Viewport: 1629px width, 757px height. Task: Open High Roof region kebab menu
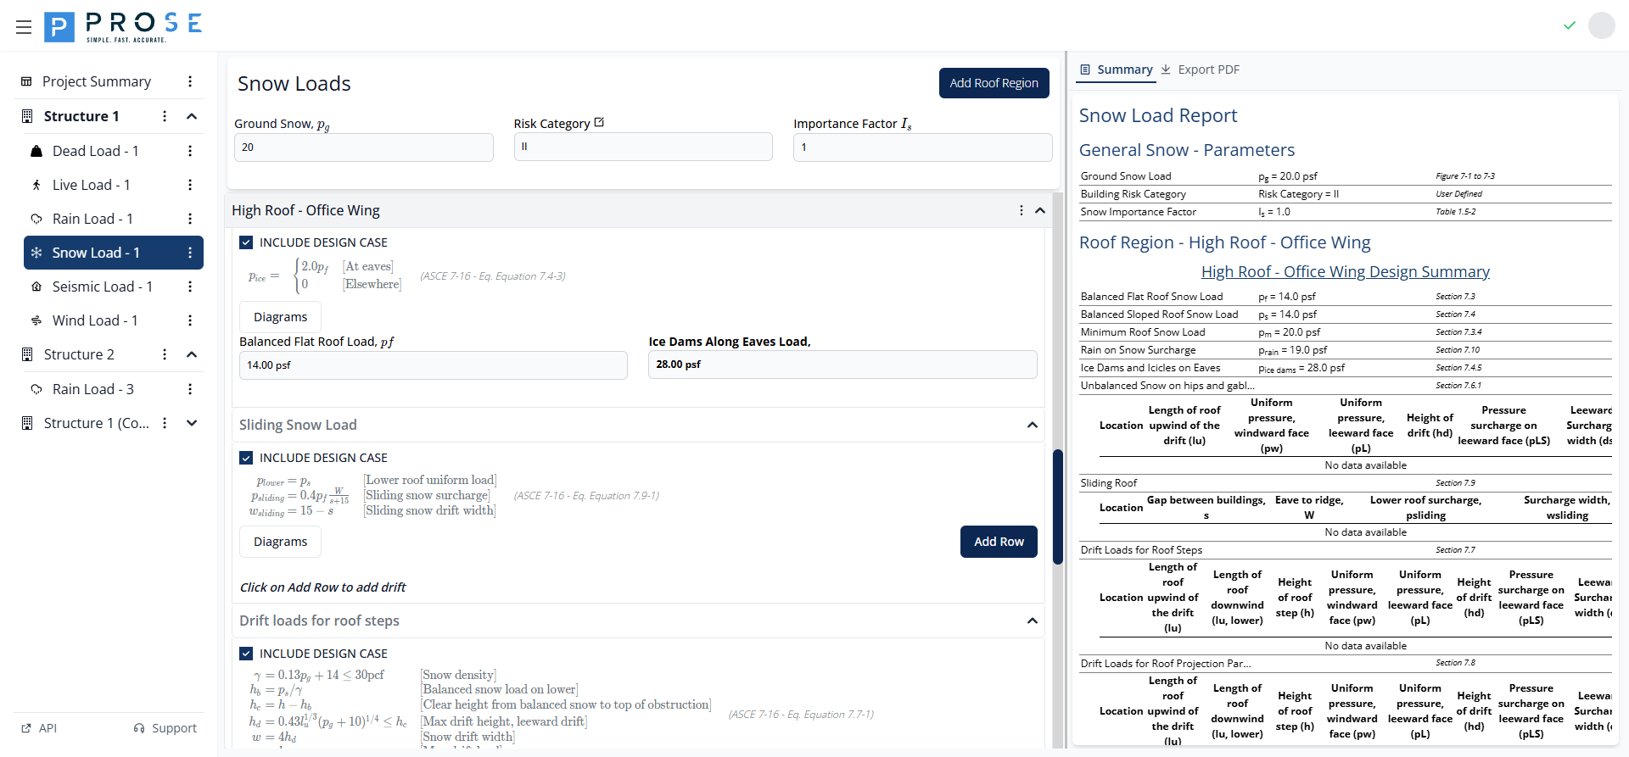tap(1021, 210)
